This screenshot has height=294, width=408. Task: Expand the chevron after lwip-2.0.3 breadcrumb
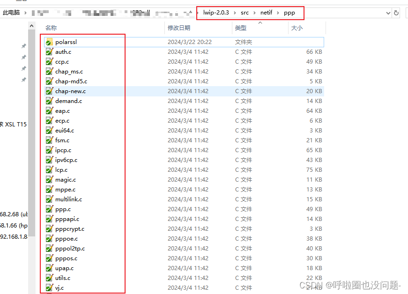tap(235, 13)
